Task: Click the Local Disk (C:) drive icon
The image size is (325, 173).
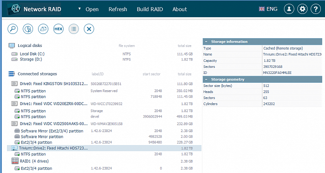Action: (x=14, y=54)
